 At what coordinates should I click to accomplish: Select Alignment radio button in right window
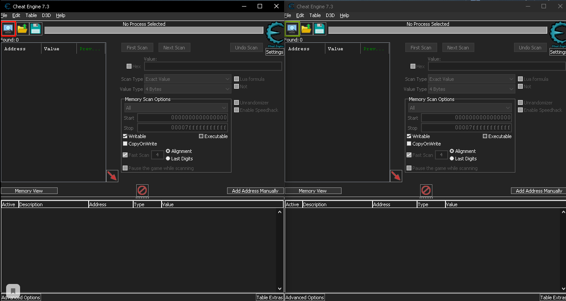[x=452, y=151]
